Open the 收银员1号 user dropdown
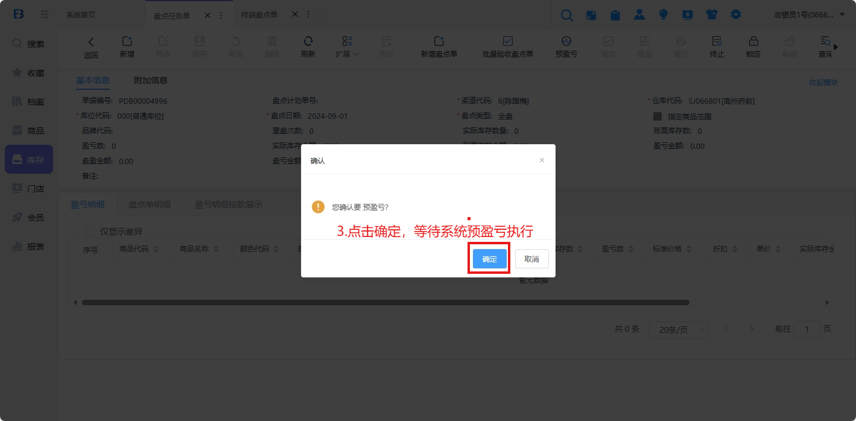856x421 pixels. (x=810, y=14)
